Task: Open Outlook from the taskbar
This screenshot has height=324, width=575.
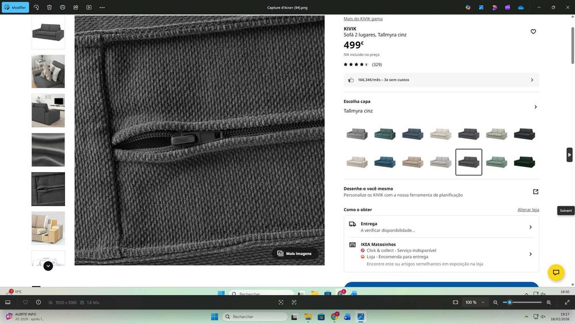Action: coord(347,317)
